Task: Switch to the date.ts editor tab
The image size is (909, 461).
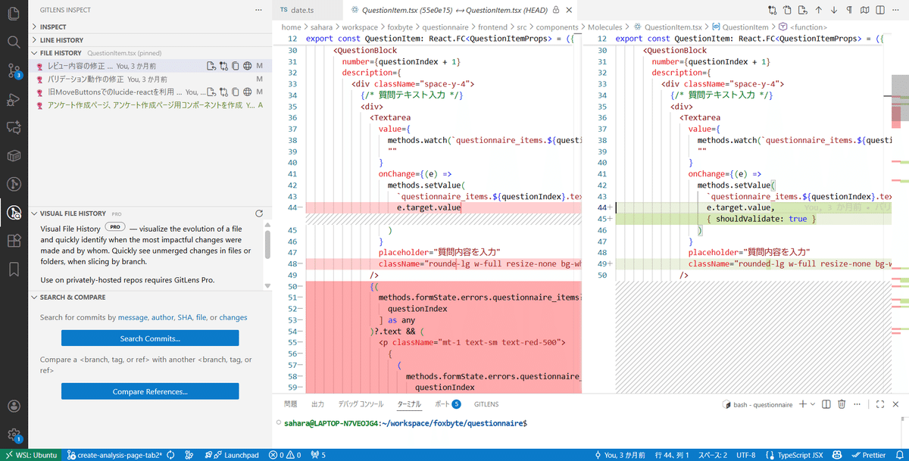Action: (x=303, y=10)
